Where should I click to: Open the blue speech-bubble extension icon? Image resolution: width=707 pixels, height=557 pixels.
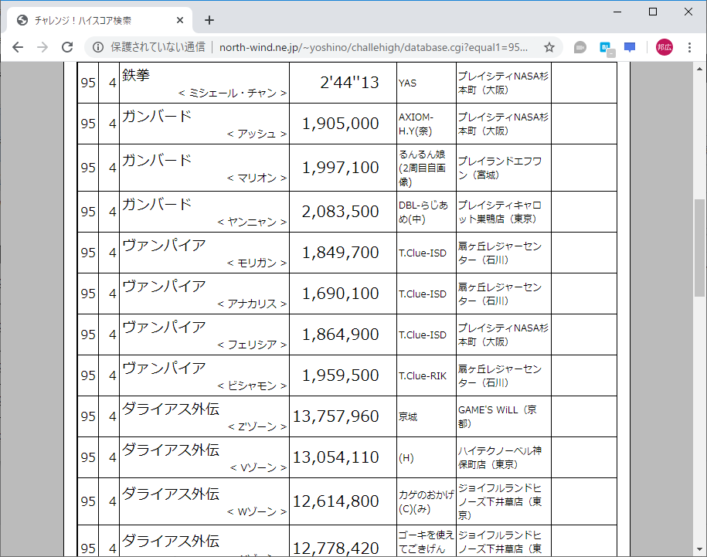point(630,47)
